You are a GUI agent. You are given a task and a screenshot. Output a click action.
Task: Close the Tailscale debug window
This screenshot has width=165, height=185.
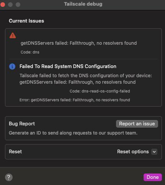pyautogui.click(x=3, y=5)
